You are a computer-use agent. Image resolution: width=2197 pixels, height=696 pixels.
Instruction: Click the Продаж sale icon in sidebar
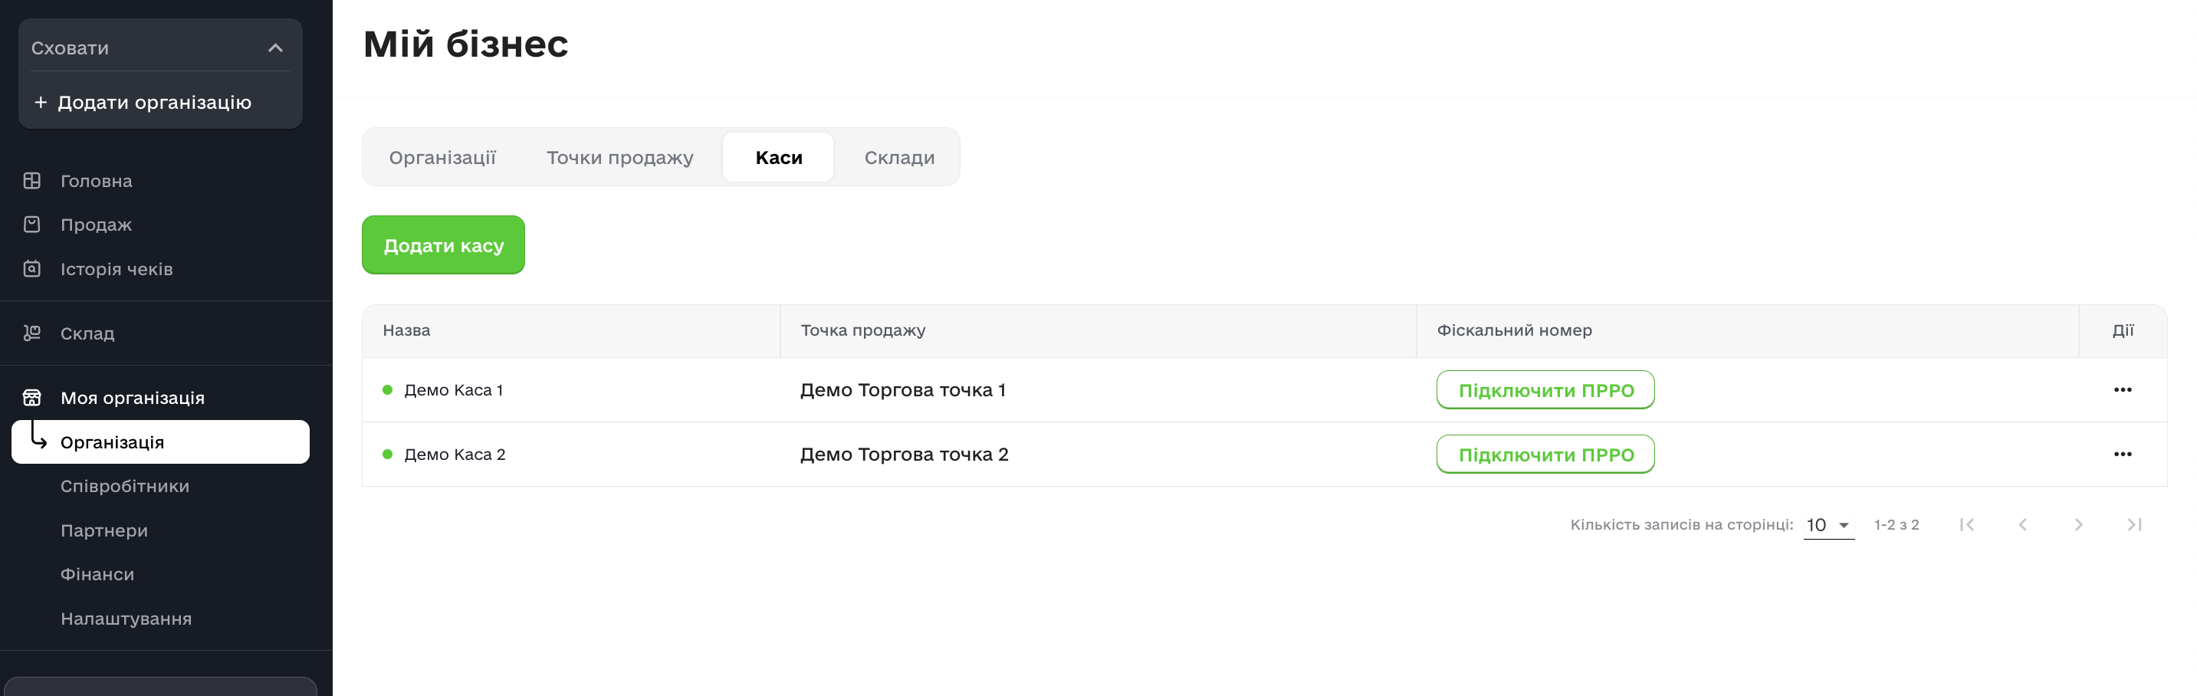(31, 225)
